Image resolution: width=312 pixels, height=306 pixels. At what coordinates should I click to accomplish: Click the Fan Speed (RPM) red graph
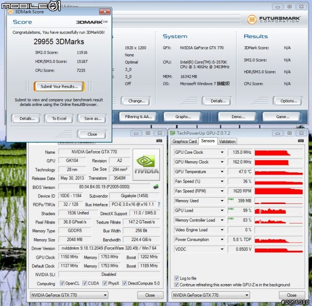[x=278, y=191]
